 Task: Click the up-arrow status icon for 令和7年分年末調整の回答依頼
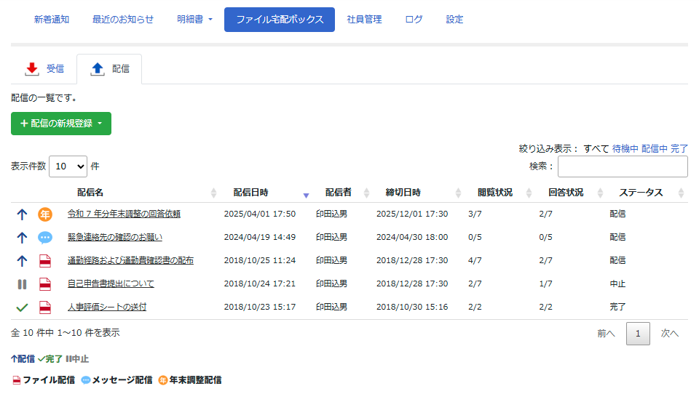point(22,214)
